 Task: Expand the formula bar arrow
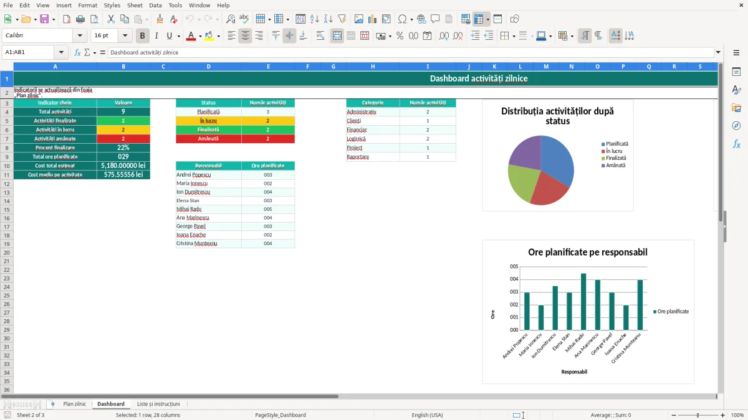pyautogui.click(x=718, y=52)
